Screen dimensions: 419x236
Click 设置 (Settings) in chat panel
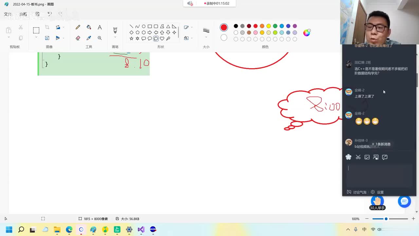(x=377, y=192)
